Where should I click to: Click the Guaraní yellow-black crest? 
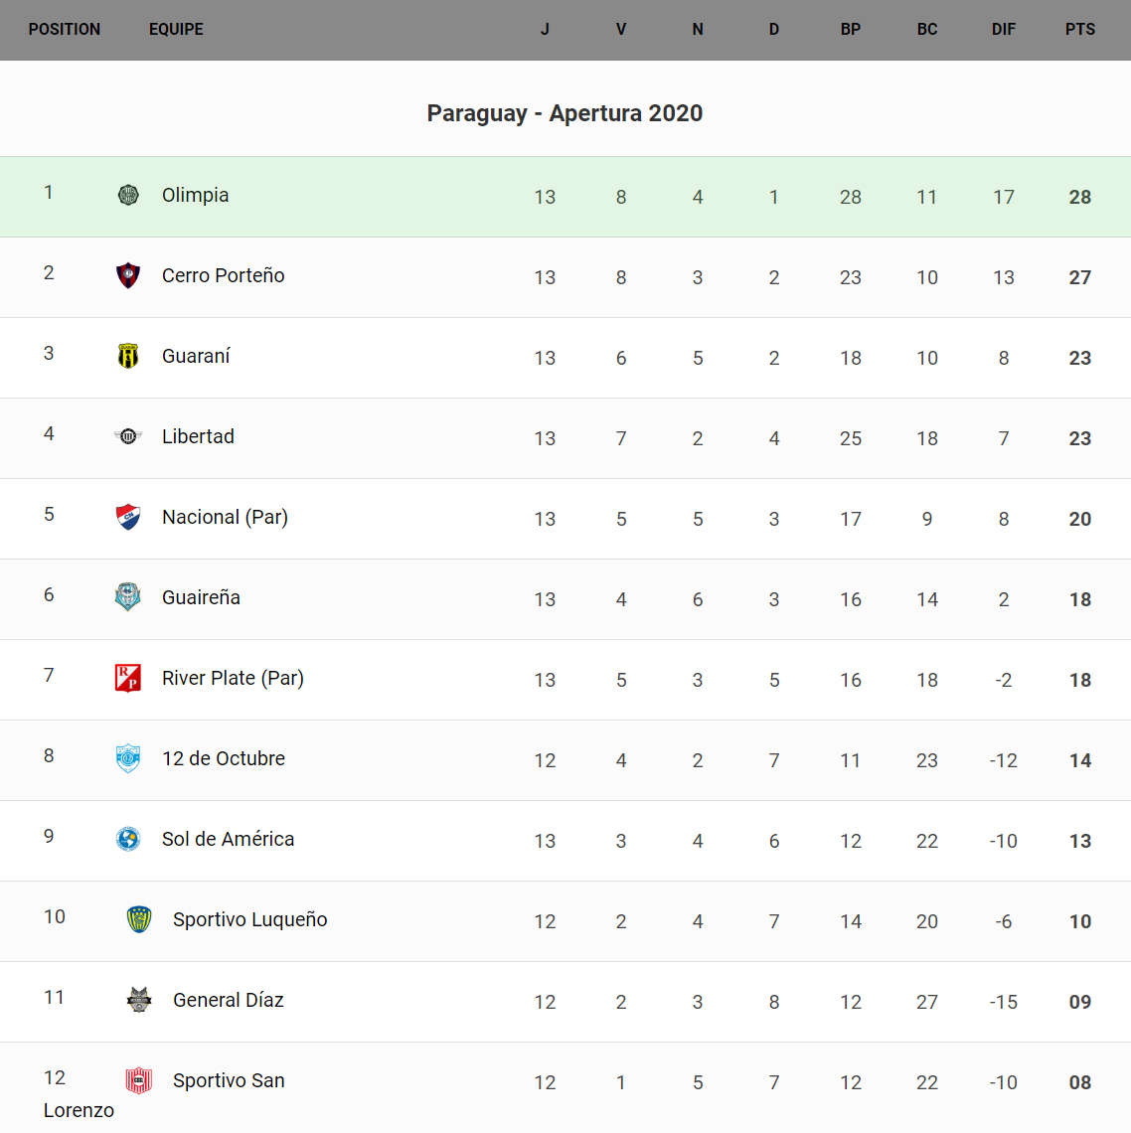128,356
